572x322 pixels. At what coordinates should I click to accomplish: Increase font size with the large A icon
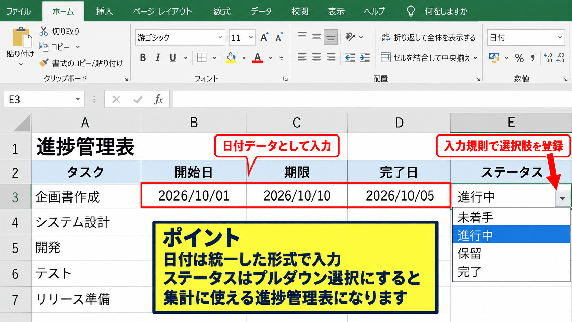click(x=264, y=37)
